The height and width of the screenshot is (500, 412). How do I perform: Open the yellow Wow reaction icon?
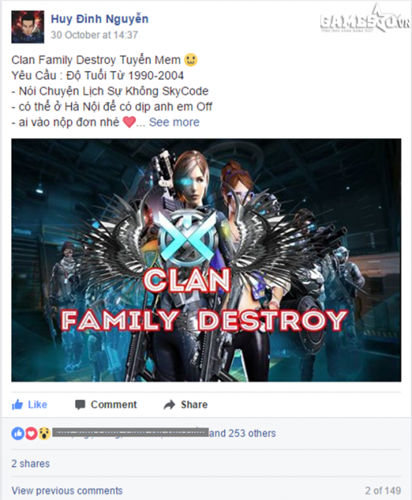(x=44, y=433)
